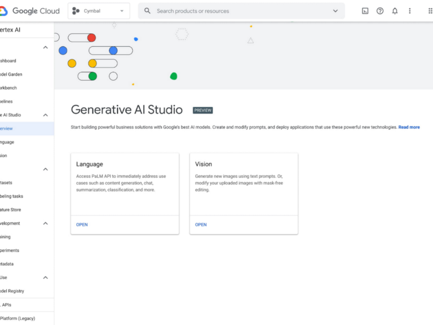Follow the Read more link

[409, 128]
